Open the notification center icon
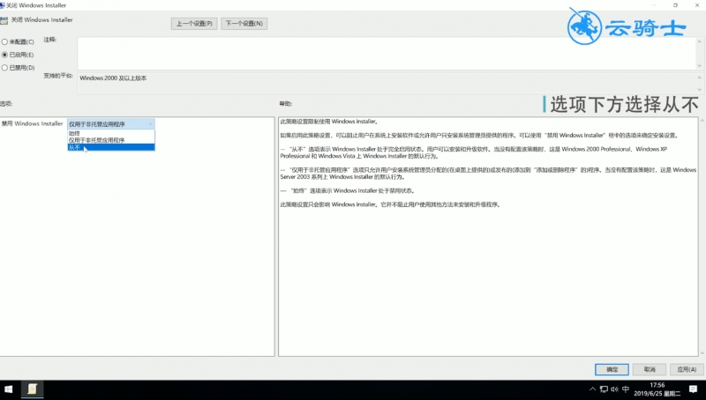706x400 pixels. [x=694, y=389]
